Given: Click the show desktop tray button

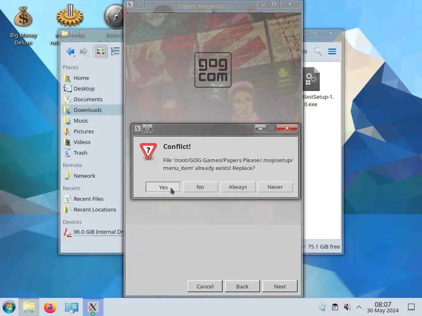Looking at the screenshot, I should pos(411,307).
